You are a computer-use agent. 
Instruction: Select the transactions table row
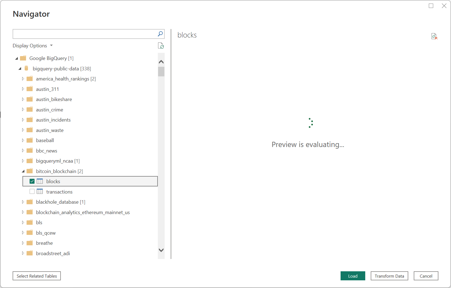(x=90, y=192)
